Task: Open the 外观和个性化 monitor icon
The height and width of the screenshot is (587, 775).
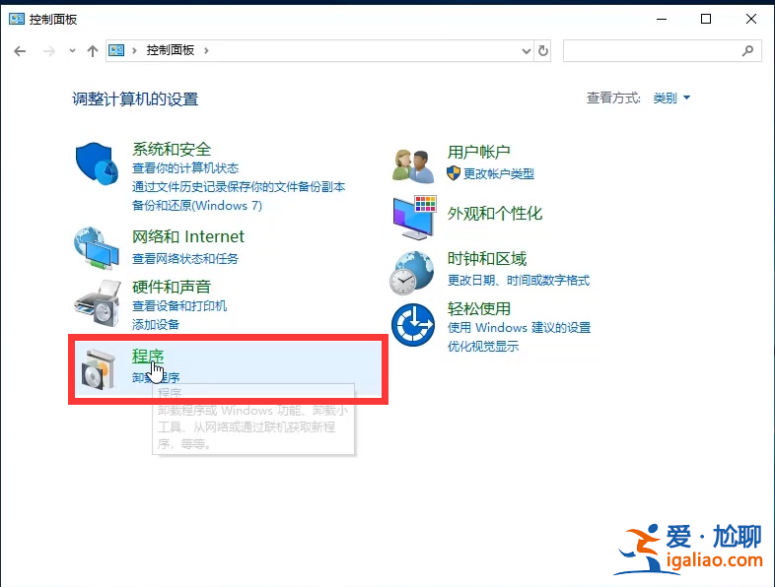Action: (415, 218)
